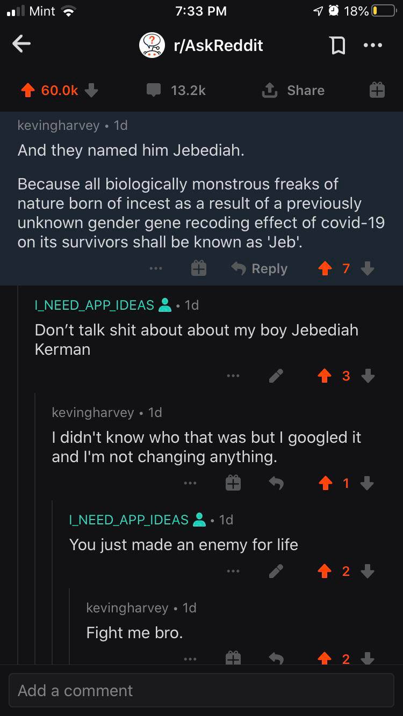Viewport: 403px width, 716px height.
Task: Upvote the Jebediah comment with 7 points
Action: coord(325,268)
